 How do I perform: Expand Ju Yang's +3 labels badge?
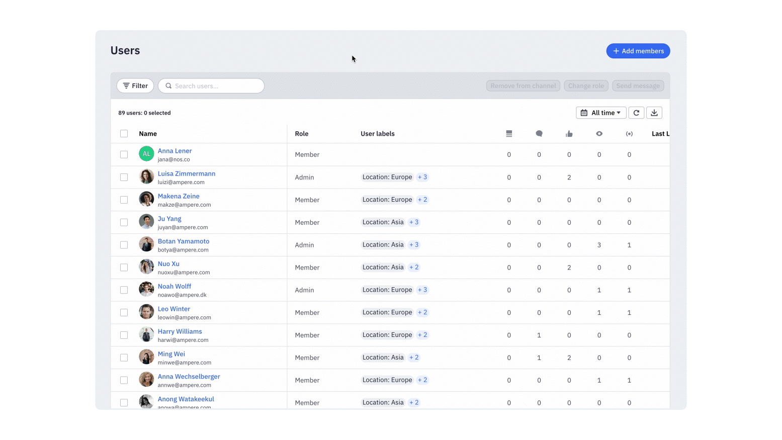(414, 222)
